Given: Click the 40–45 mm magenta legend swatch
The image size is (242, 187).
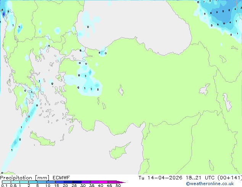Looking at the screenshot, I should click(x=103, y=182).
